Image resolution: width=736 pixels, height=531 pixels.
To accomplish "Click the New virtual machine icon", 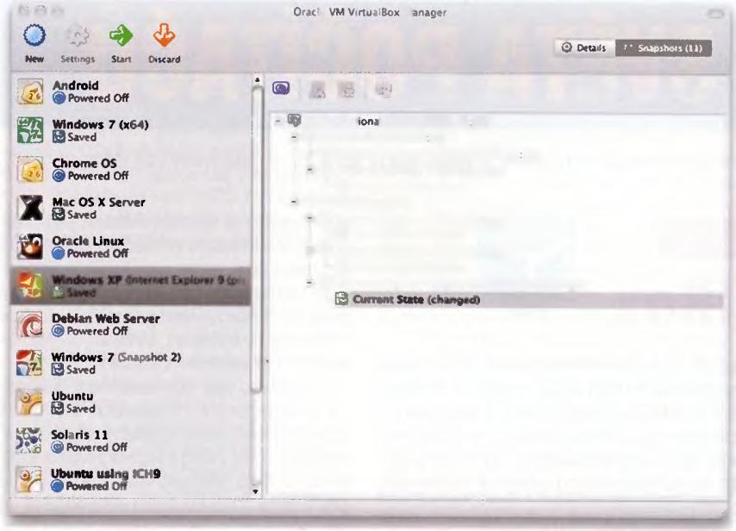I will tap(34, 35).
